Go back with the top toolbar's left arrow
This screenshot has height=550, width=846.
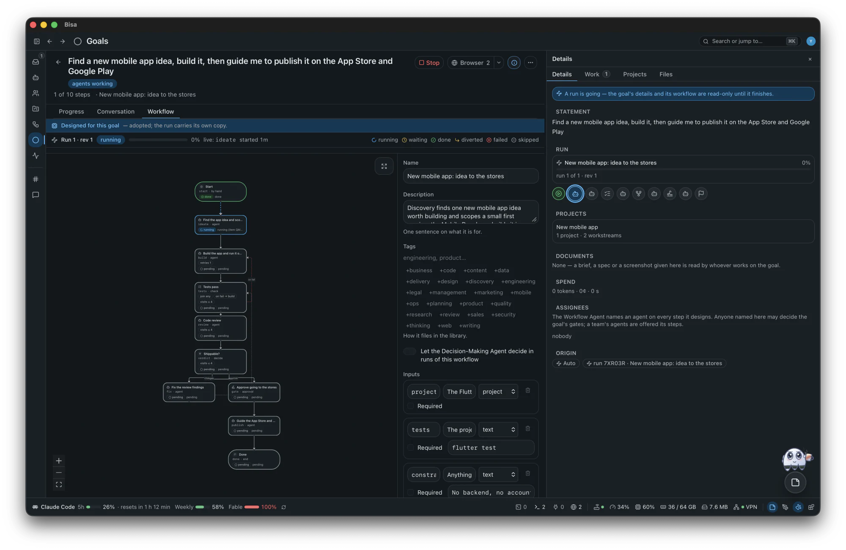click(x=50, y=41)
